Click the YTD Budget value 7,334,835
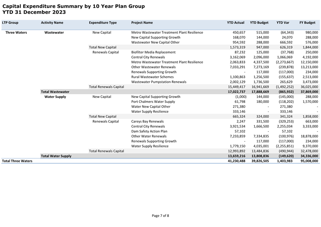 [x=261, y=136]
